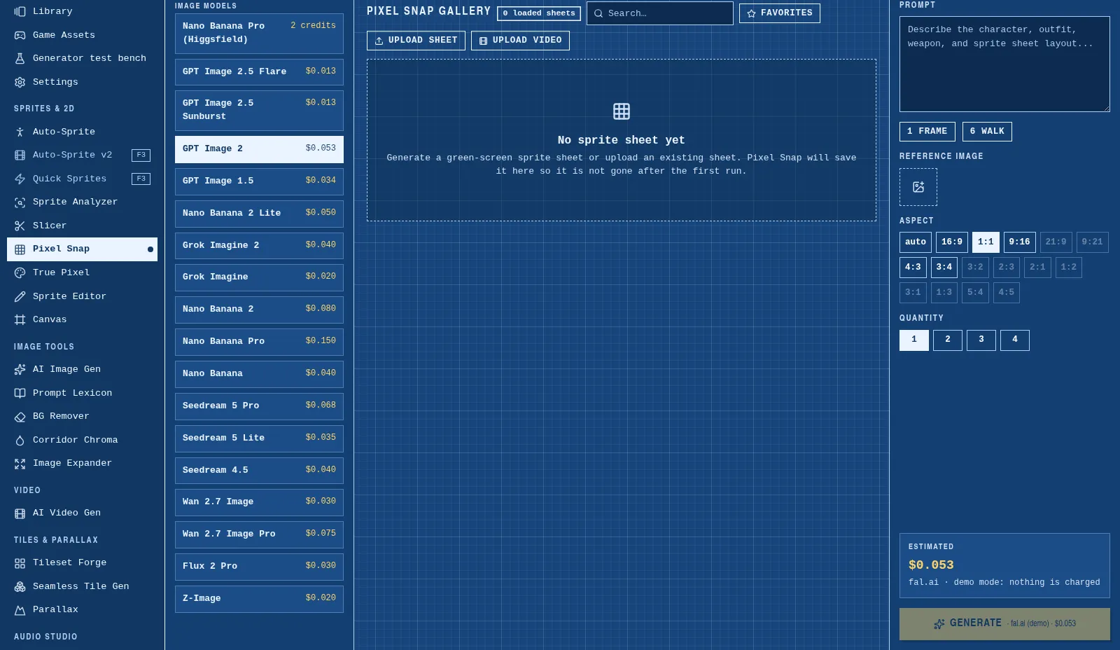
Task: Open Sprite Analyzer scan icon
Action: pyautogui.click(x=20, y=202)
